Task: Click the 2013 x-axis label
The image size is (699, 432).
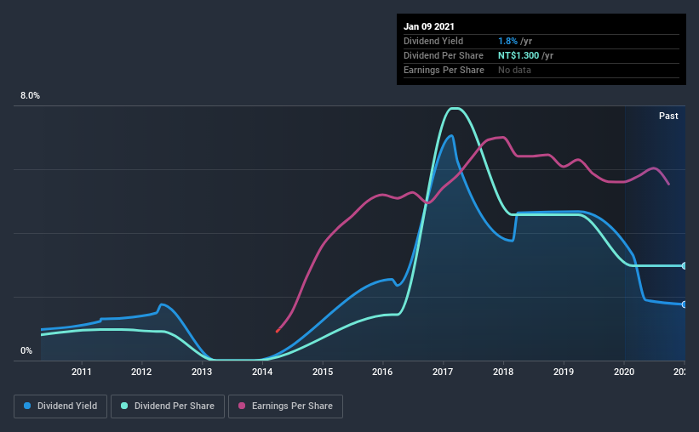Action: [202, 372]
